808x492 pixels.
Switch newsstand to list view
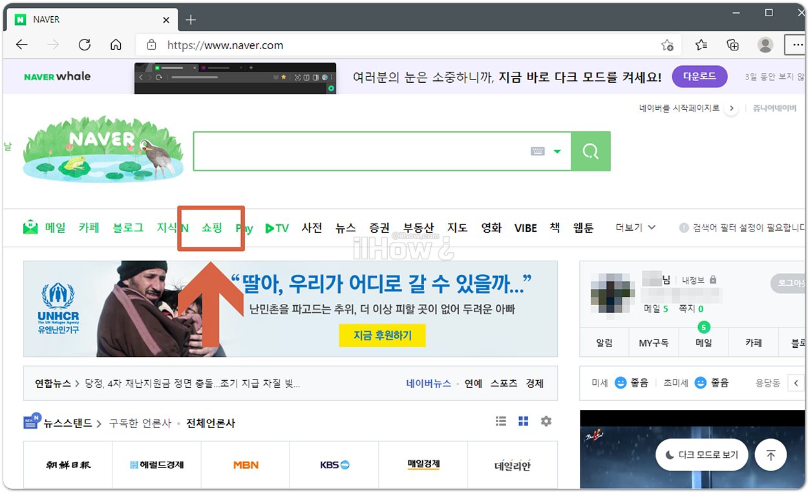pyautogui.click(x=501, y=421)
